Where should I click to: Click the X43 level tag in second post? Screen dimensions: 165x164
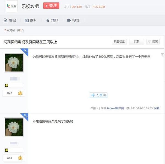click(x=9, y=158)
